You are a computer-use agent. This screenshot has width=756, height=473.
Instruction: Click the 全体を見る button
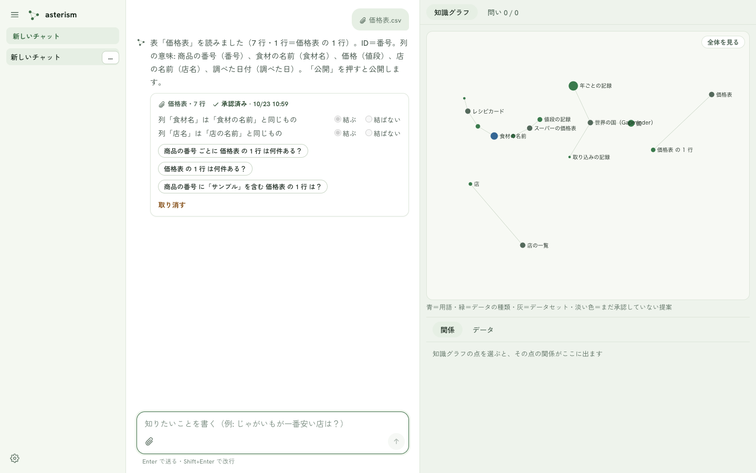pyautogui.click(x=723, y=42)
